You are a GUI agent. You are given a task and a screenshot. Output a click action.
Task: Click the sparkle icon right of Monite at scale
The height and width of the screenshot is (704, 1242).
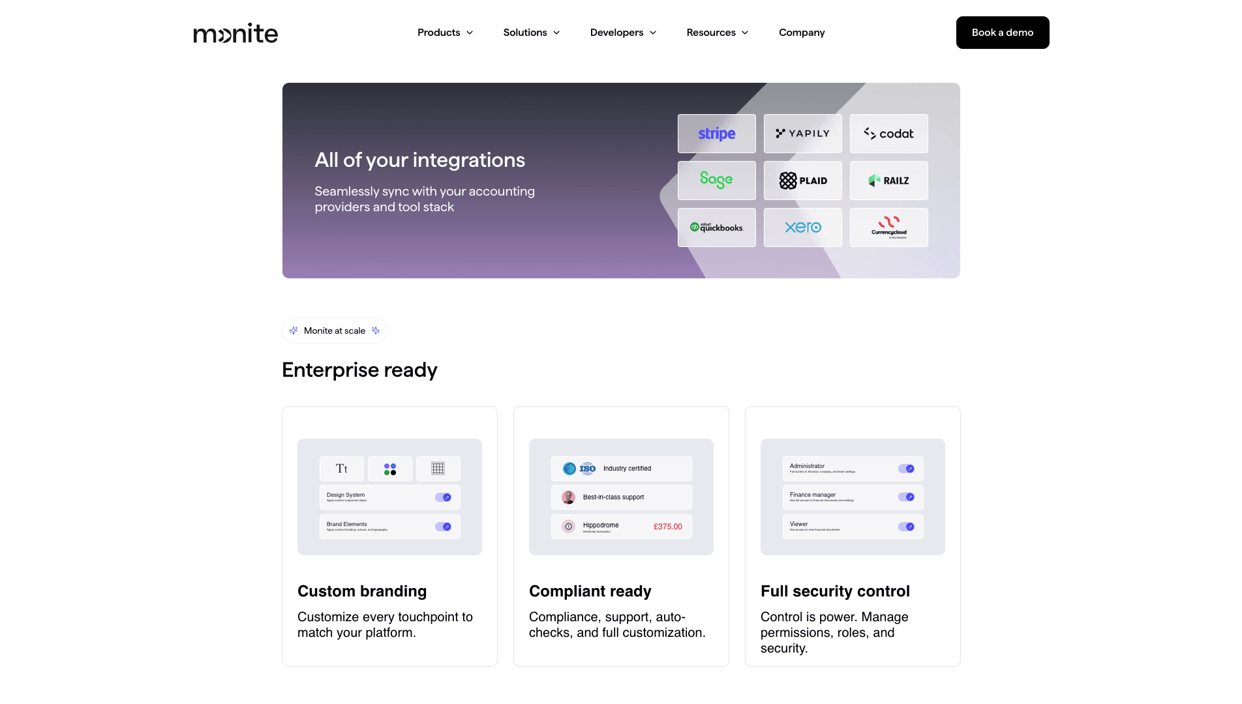point(376,330)
